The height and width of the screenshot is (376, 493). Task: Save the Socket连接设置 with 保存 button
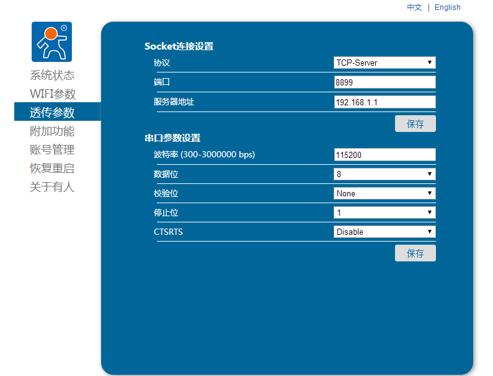(415, 124)
